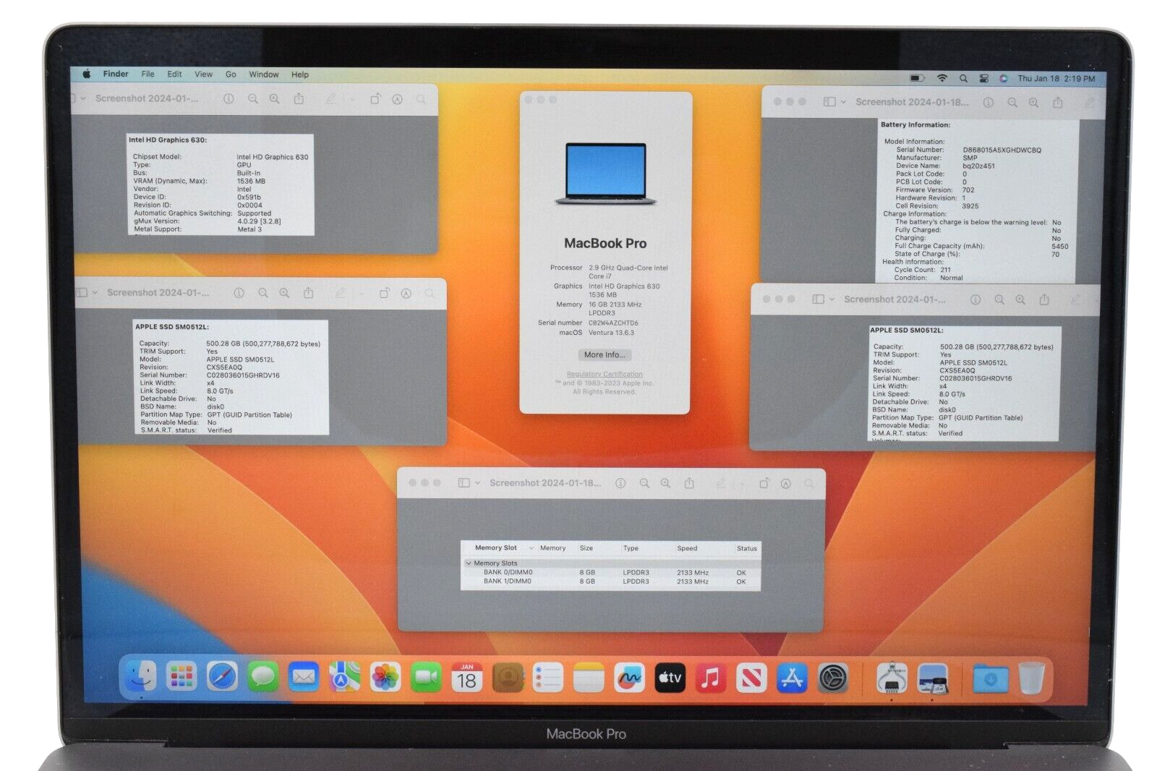Open the Wi-Fi status menu
Viewport: 1157px width, 771px height.
pos(942,78)
